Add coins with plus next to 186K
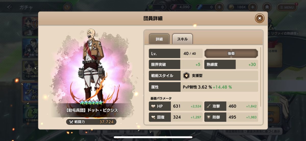The height and width of the screenshot is (141, 306). [252, 7]
